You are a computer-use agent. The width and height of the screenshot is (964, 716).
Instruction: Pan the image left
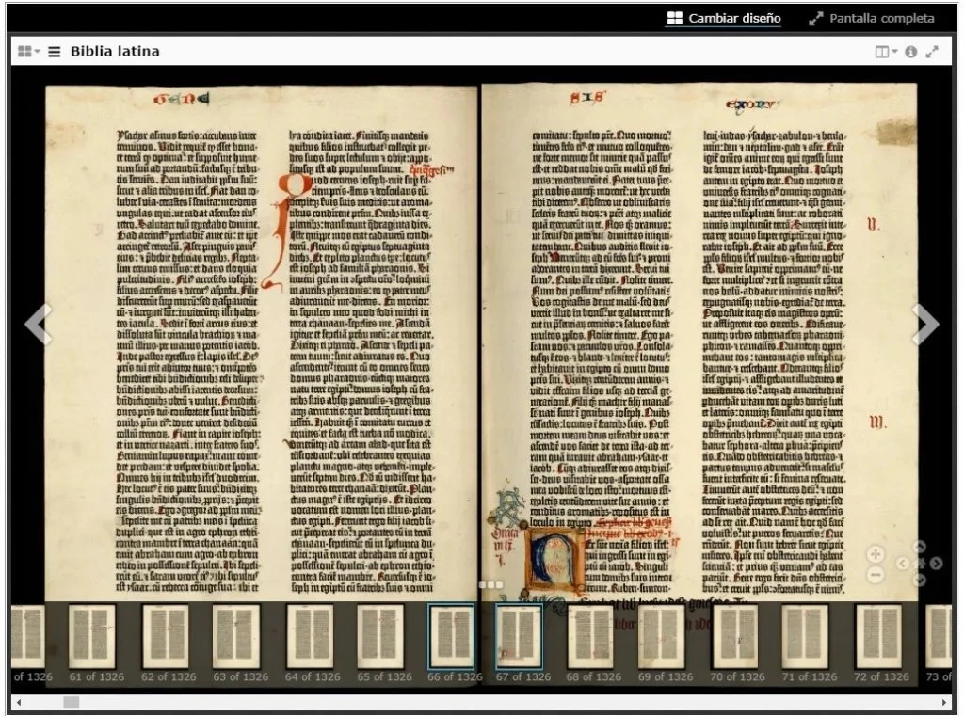coord(902,563)
